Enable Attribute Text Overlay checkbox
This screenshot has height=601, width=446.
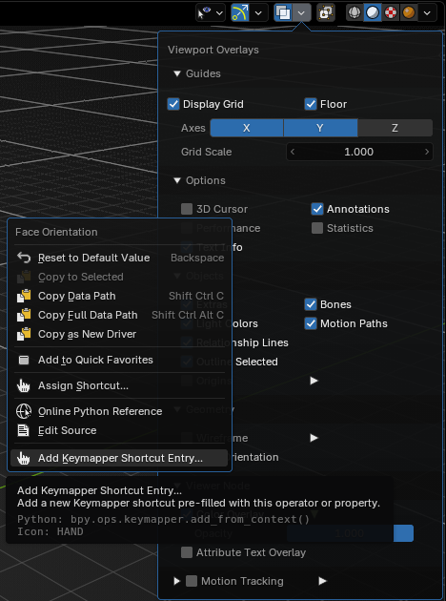[x=187, y=552]
